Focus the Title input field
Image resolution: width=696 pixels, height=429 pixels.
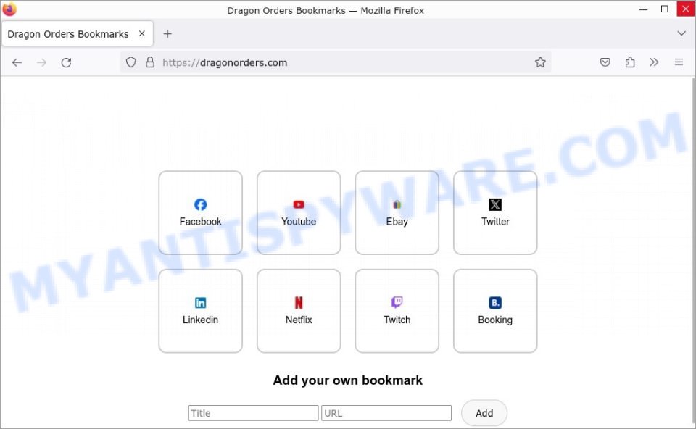coord(253,413)
